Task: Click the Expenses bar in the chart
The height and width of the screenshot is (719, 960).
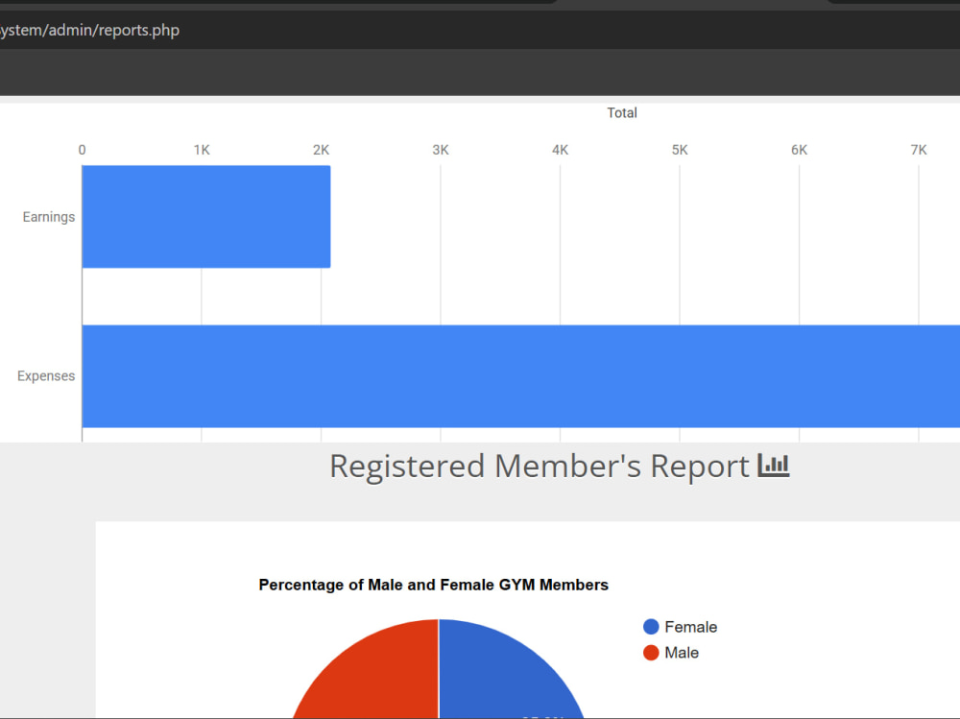Action: point(521,376)
